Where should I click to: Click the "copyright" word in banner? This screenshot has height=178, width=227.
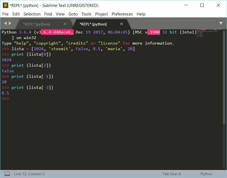(47, 43)
